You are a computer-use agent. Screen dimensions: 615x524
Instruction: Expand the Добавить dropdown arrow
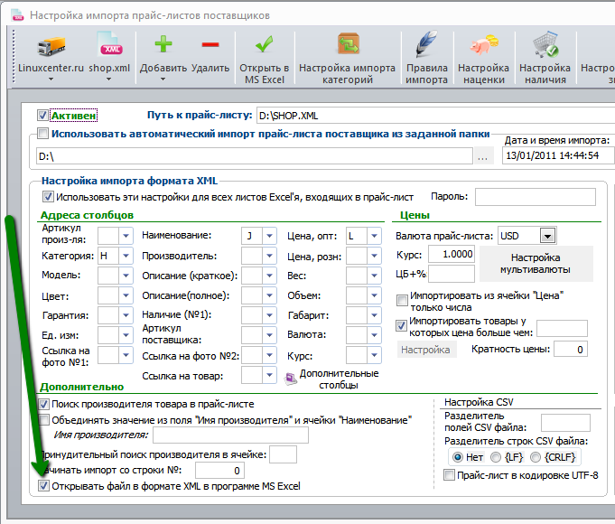163,80
